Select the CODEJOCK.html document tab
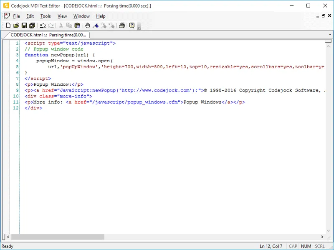 click(x=48, y=35)
